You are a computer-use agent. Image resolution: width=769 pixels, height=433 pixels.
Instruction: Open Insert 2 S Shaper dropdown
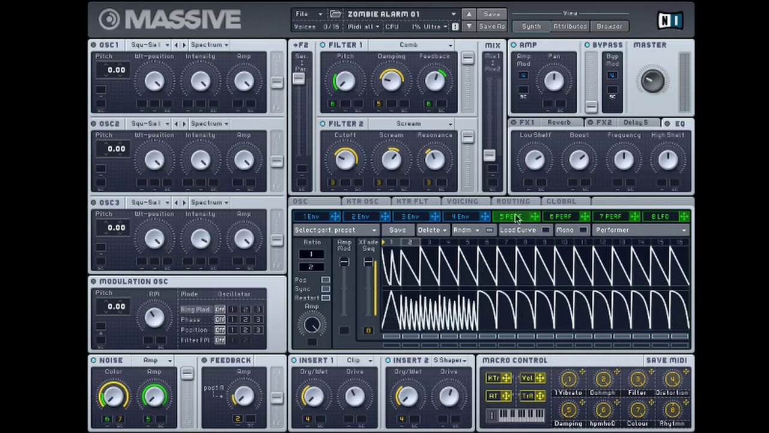(x=450, y=360)
